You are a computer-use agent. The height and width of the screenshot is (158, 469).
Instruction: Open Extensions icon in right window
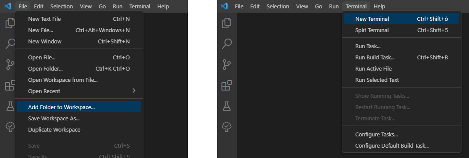pyautogui.click(x=226, y=85)
